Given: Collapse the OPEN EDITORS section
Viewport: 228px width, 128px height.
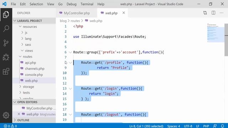Looking at the screenshot, I should coord(15,102).
